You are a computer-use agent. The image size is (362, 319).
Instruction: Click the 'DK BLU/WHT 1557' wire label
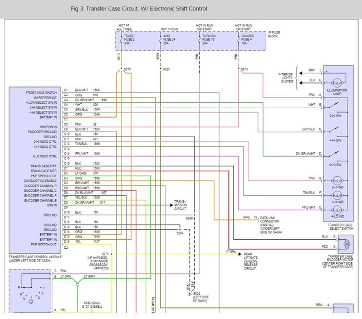(x=91, y=192)
